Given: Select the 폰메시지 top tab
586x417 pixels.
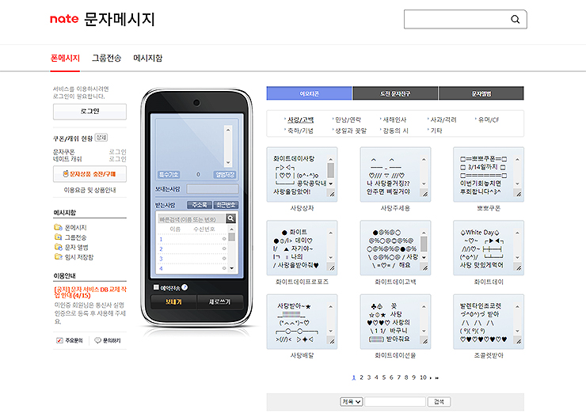Looking at the screenshot, I should [x=65, y=59].
